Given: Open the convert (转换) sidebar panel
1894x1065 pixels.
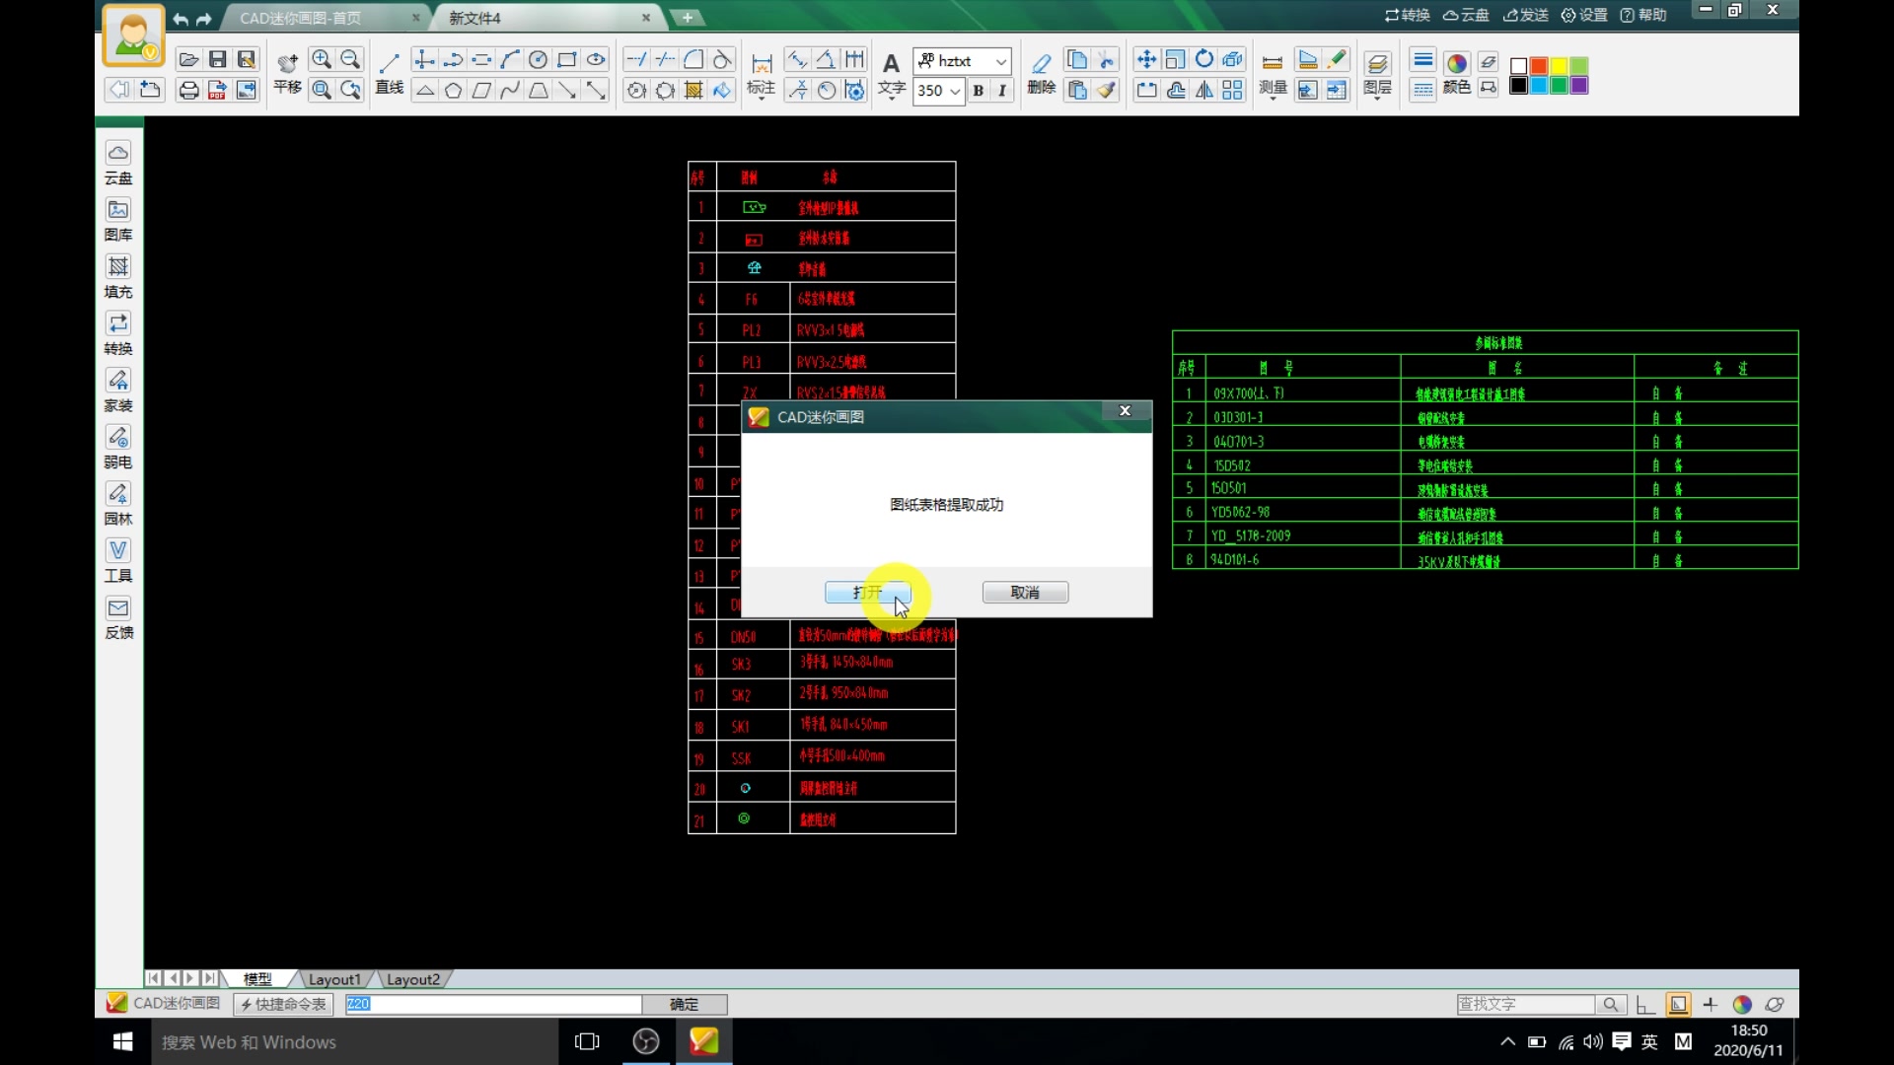Looking at the screenshot, I should (x=118, y=334).
